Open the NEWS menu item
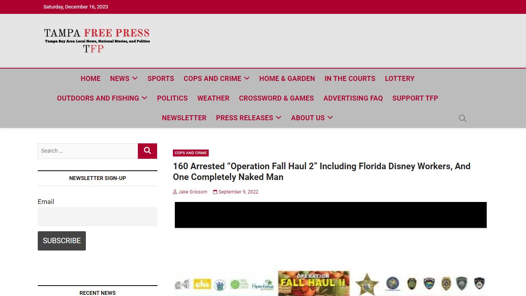The width and height of the screenshot is (526, 296). tap(120, 79)
